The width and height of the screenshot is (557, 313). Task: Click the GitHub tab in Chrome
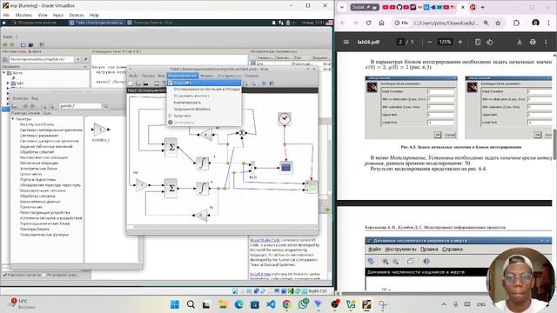tap(399, 7)
